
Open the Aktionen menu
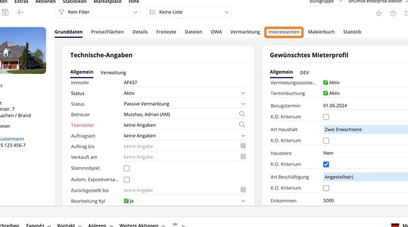point(46,2)
